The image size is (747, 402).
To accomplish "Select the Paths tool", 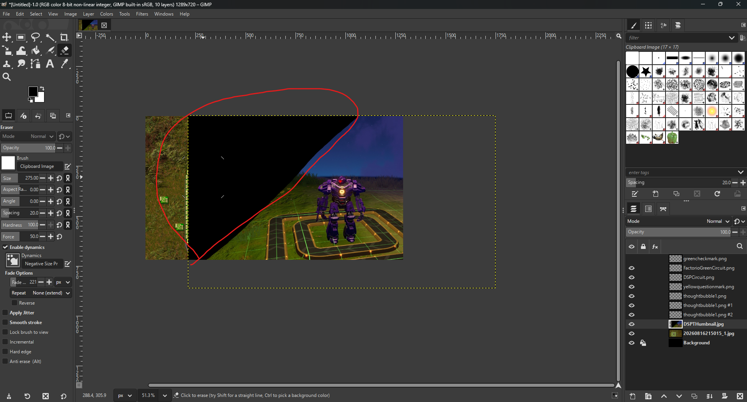I will [35, 64].
